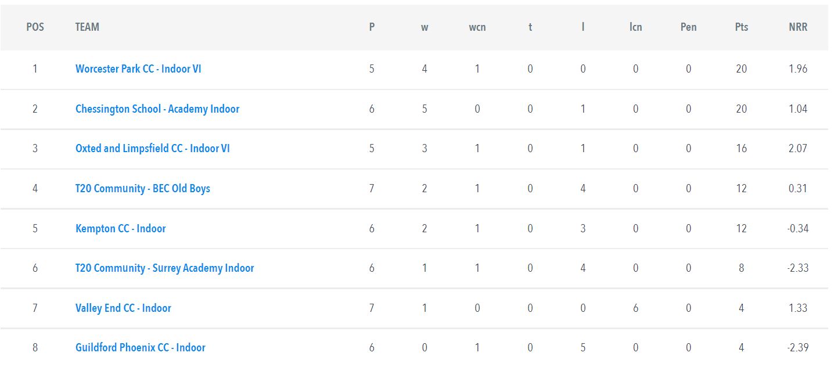
Task: Open T20 Community - Surrey Academy Indoor link
Action: [x=165, y=268]
